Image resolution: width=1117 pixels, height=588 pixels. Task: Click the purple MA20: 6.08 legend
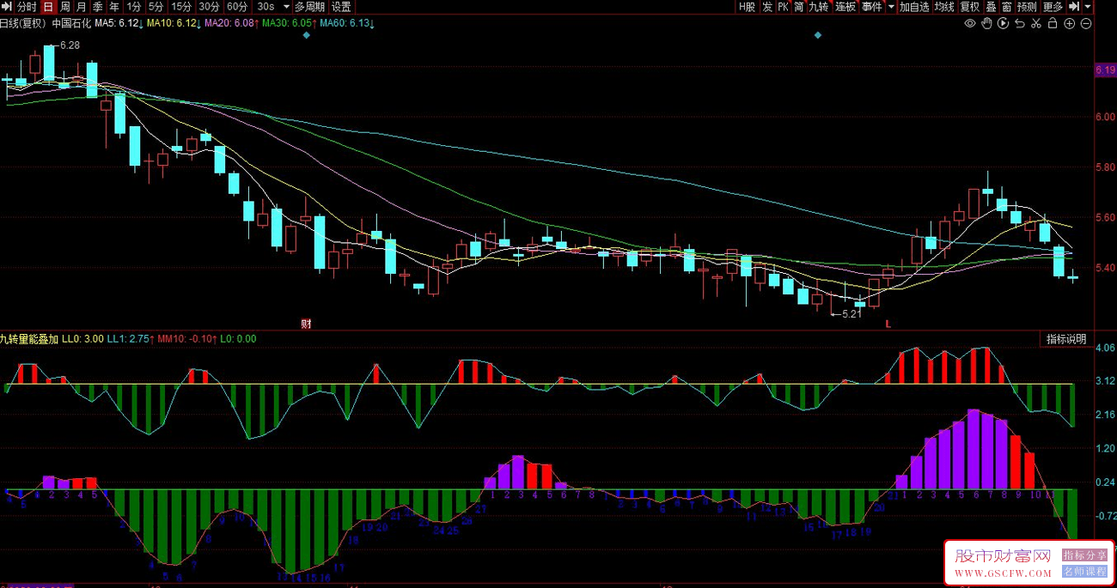(232, 23)
